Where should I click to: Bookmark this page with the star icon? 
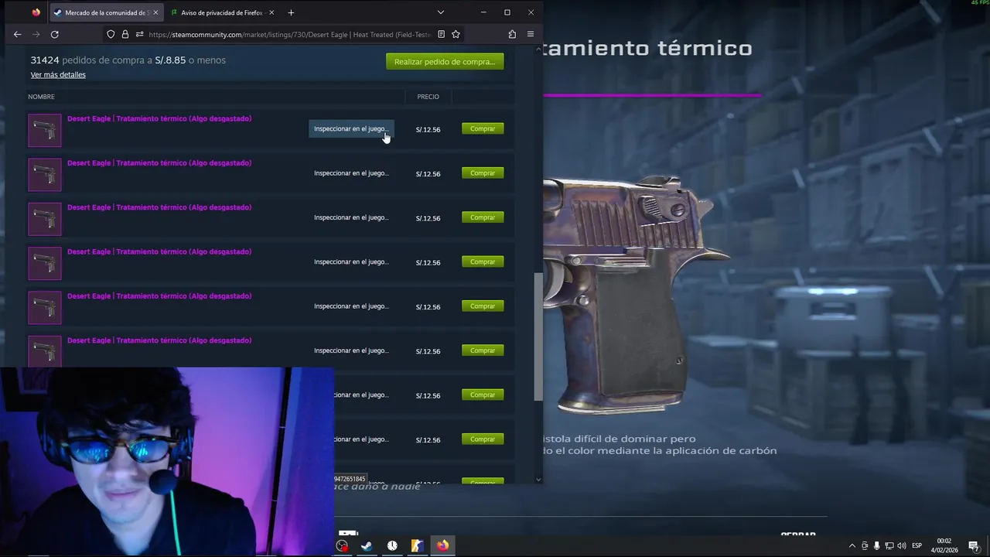click(456, 34)
